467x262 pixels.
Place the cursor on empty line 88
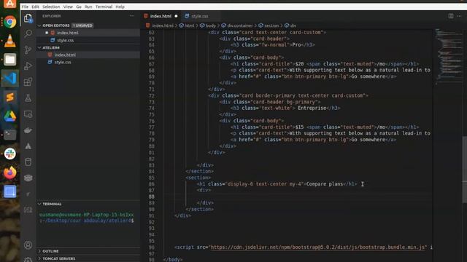click(298, 196)
